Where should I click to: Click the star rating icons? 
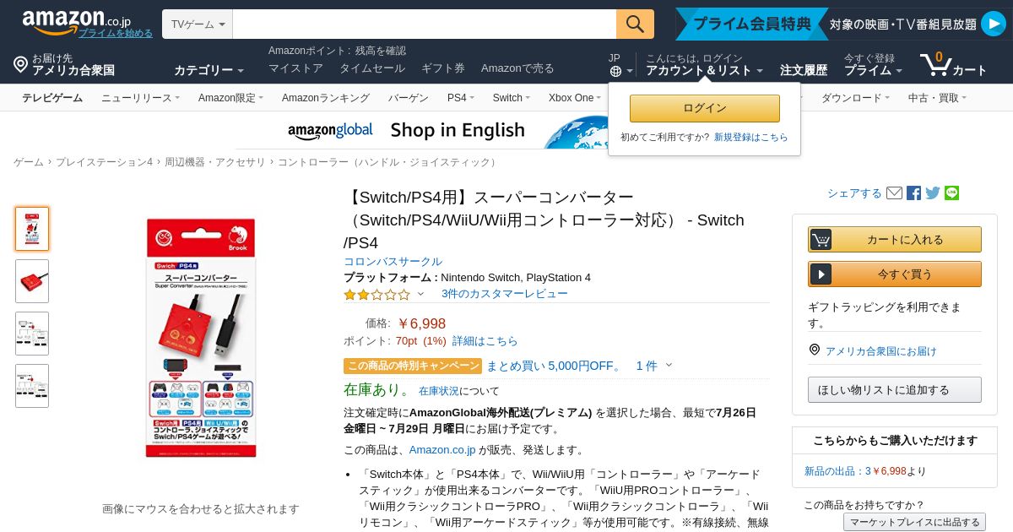[376, 295]
